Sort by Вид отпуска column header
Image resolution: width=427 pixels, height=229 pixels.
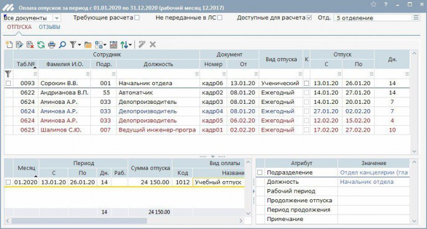(x=281, y=59)
